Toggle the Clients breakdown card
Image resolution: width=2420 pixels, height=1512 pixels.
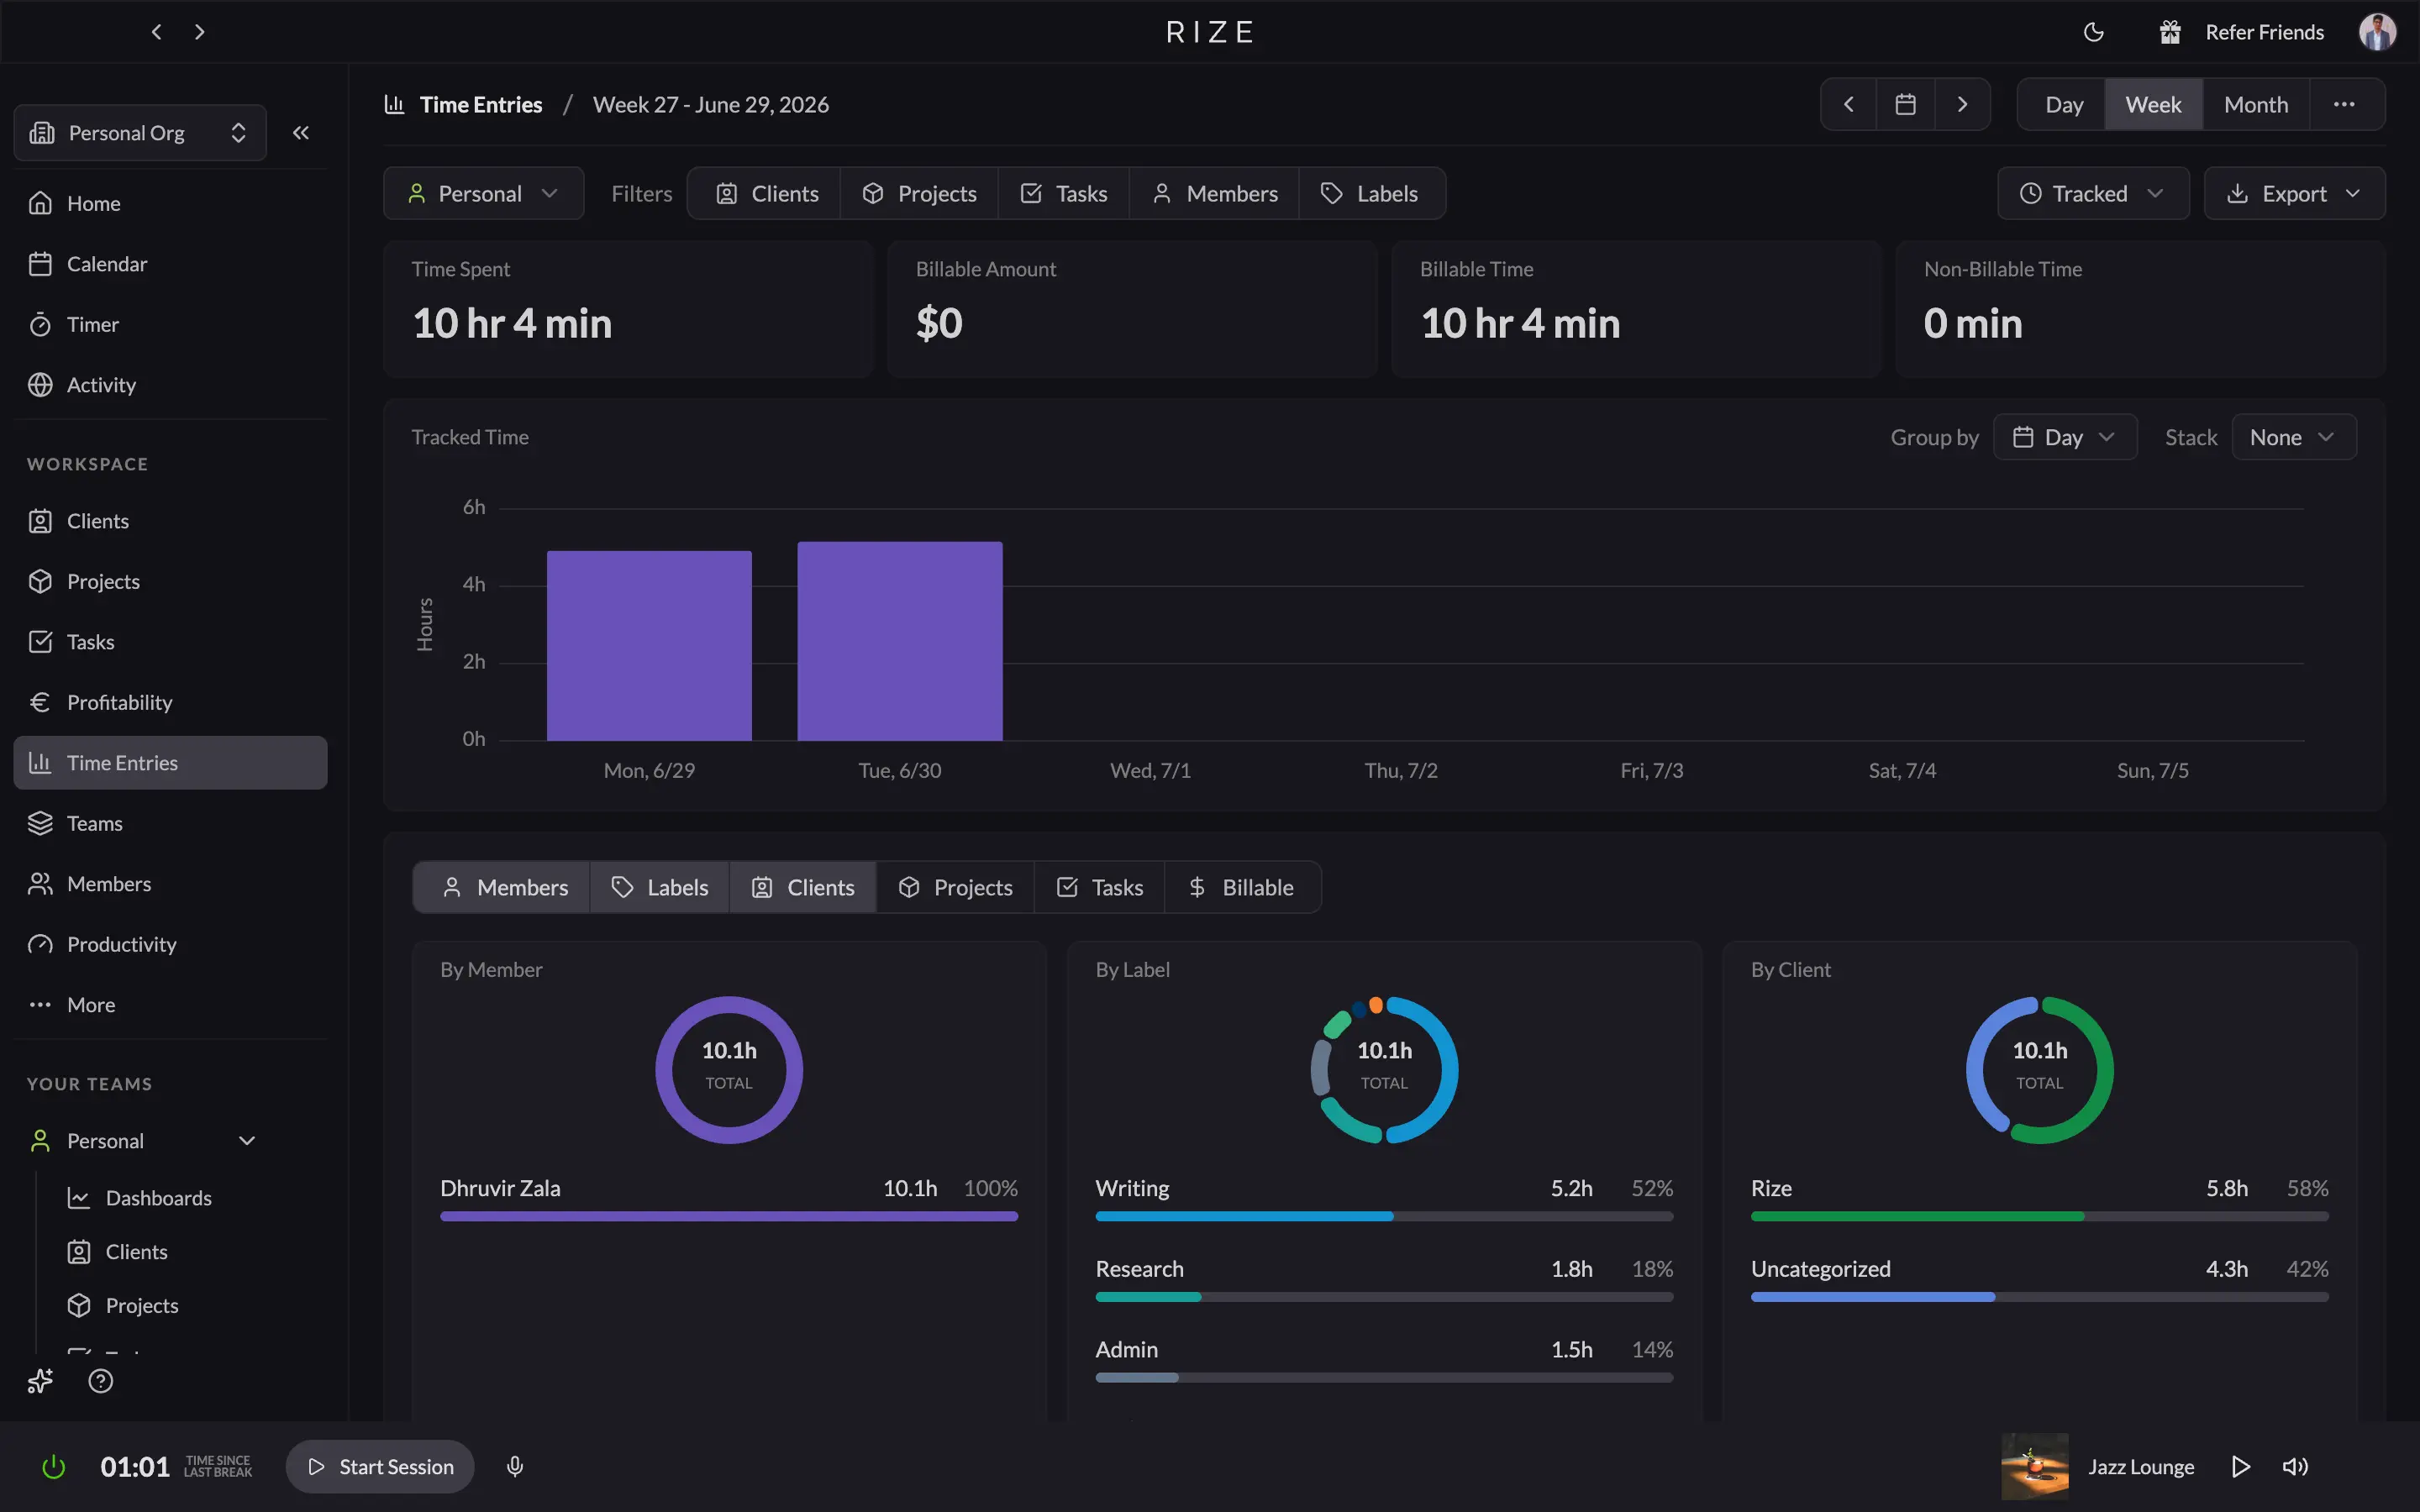pos(803,887)
